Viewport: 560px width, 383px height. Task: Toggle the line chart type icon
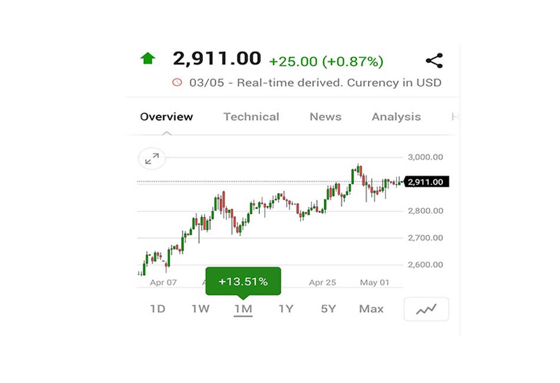coord(426,309)
